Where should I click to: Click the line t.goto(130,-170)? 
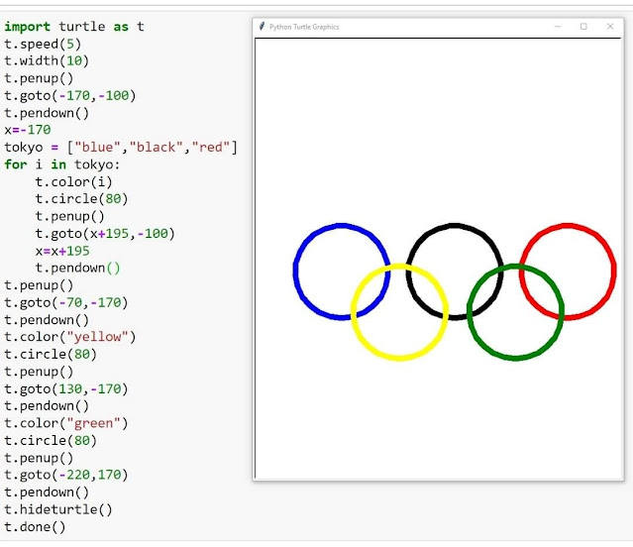66,389
